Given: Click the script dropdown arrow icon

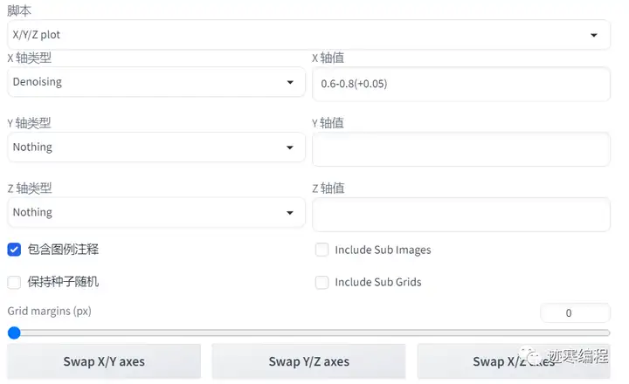Looking at the screenshot, I should click(x=594, y=36).
